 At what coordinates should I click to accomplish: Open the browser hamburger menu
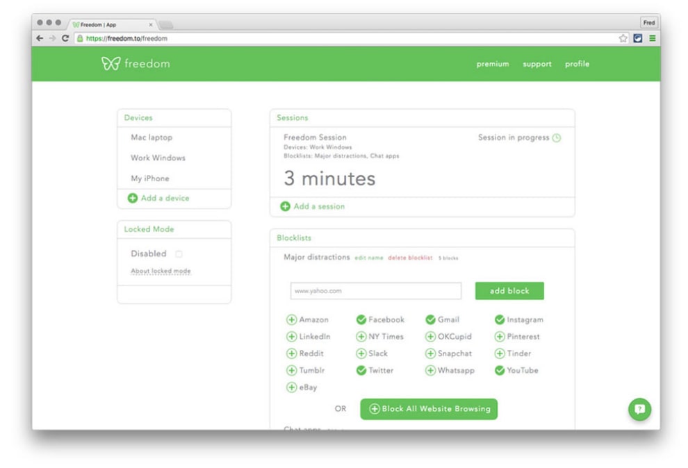click(653, 39)
